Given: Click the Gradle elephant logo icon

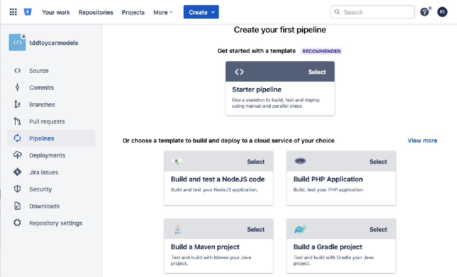Looking at the screenshot, I should pos(300,229).
